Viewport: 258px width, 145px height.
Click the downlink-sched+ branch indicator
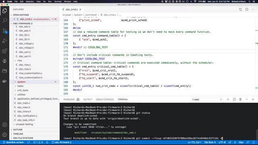[13, 142]
